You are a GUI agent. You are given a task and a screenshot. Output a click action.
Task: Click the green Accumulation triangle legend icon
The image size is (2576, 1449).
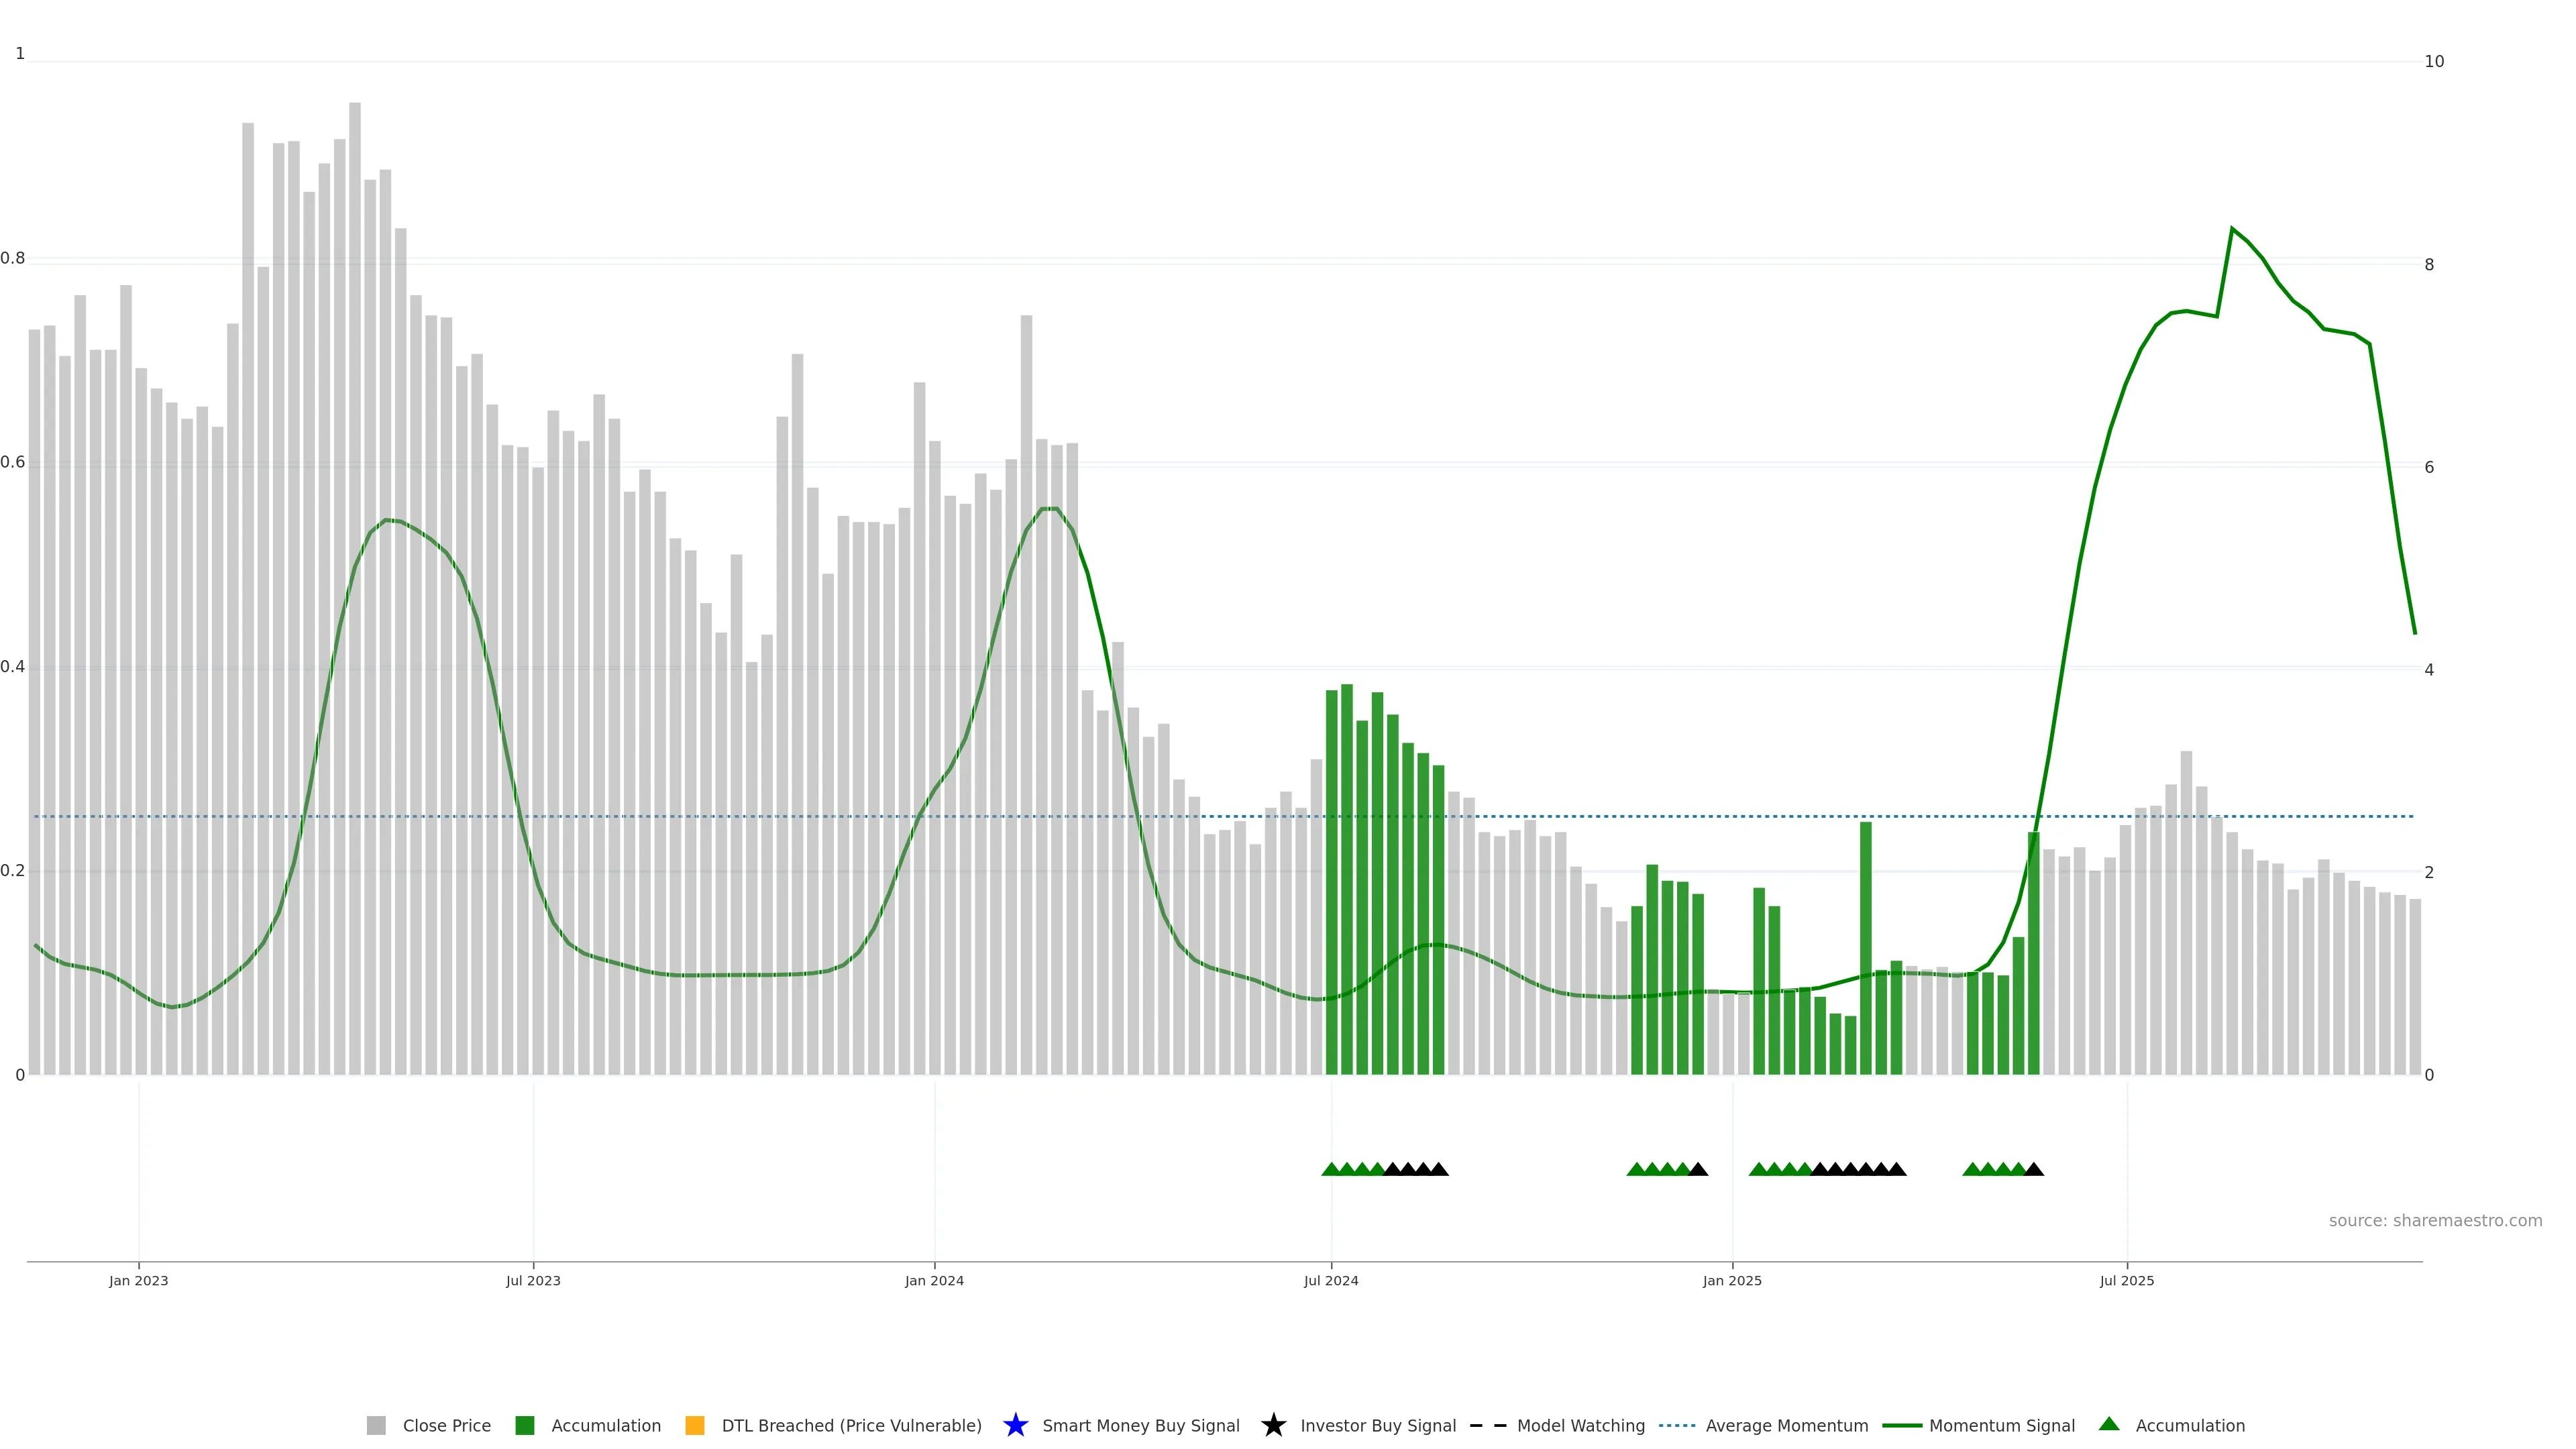(2109, 1424)
